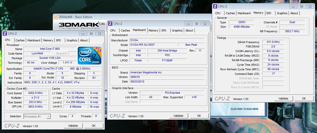Click the CPU-Z logo icon in CPU window title

pyautogui.click(x=5, y=33)
